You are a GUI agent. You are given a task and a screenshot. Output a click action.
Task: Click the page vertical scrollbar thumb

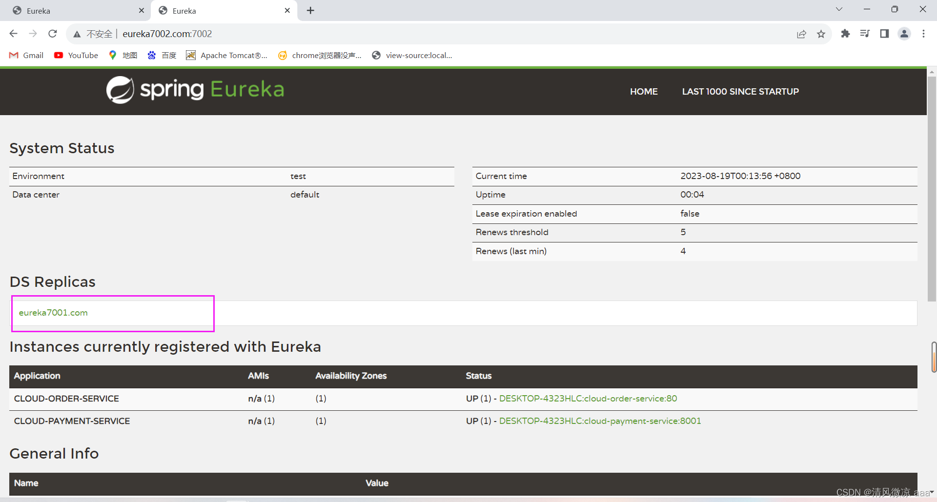(932, 189)
